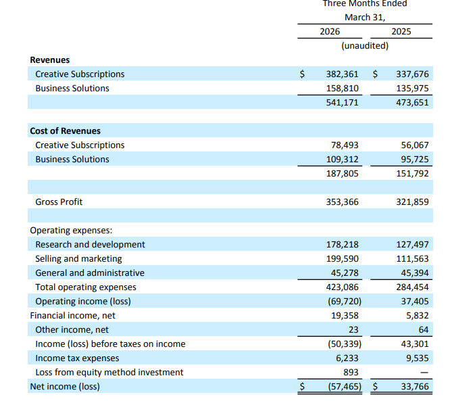Select total cost of revenues 151,792
475x401 pixels.
coord(412,174)
